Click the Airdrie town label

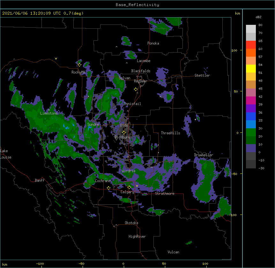point(129,171)
